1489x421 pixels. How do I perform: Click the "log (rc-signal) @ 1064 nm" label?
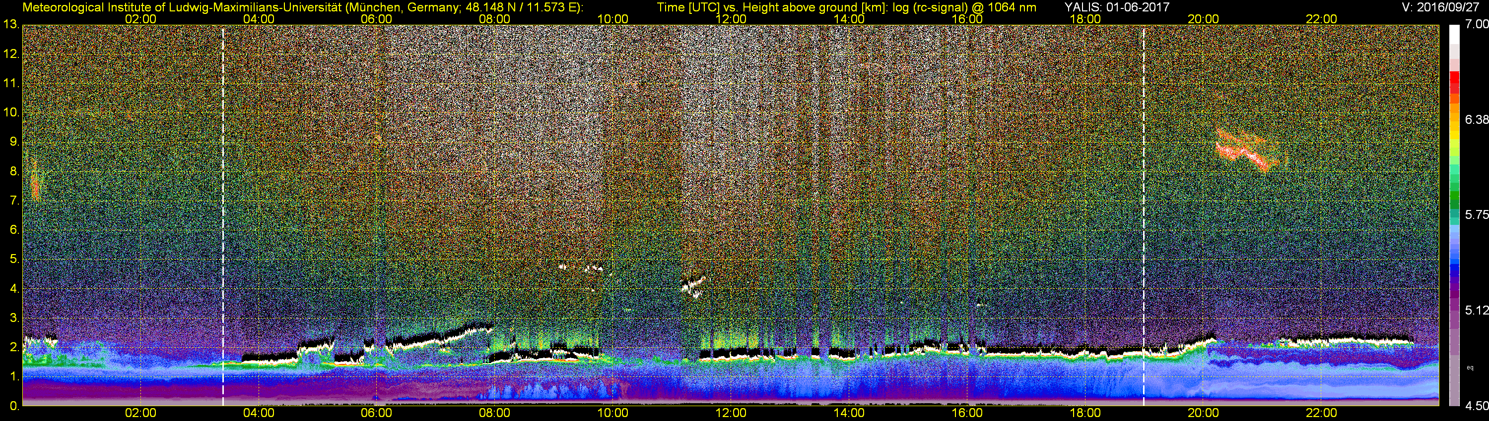tap(964, 7)
